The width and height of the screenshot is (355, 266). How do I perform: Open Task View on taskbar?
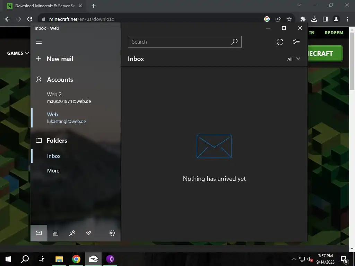pos(42,259)
